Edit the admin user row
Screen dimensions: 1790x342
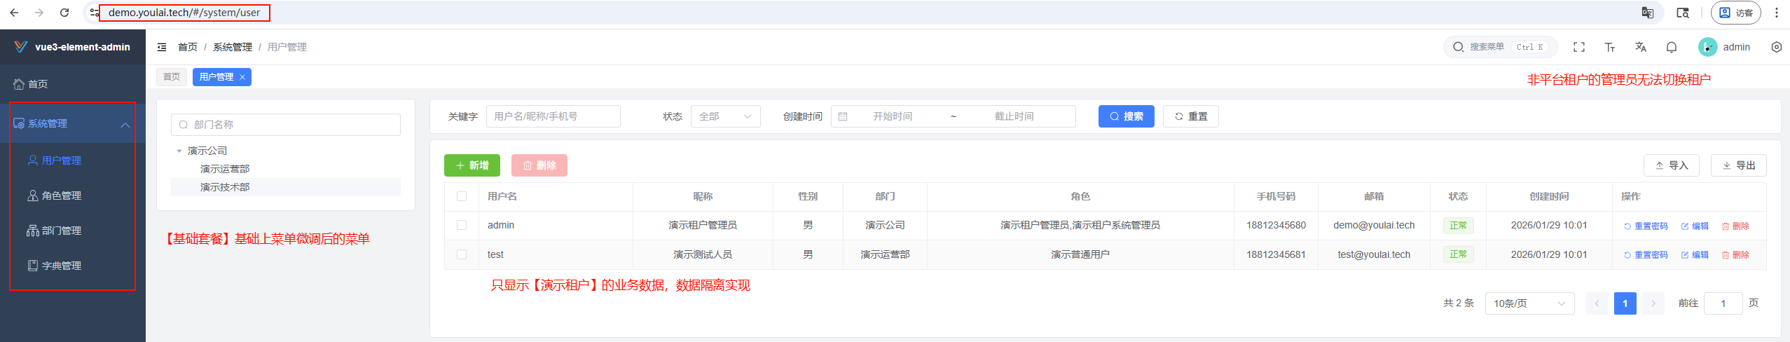tap(1695, 226)
